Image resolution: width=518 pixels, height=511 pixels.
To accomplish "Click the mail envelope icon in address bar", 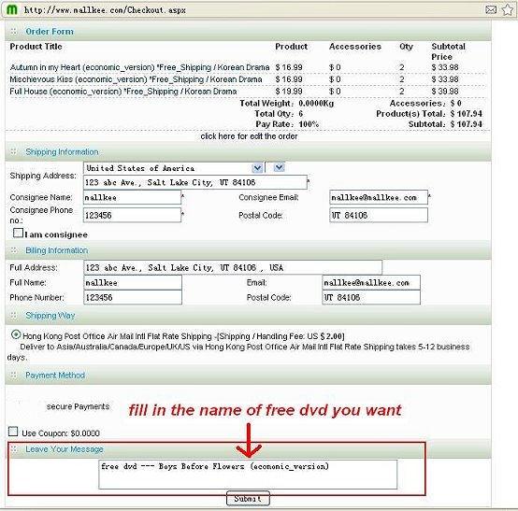I will (x=491, y=9).
